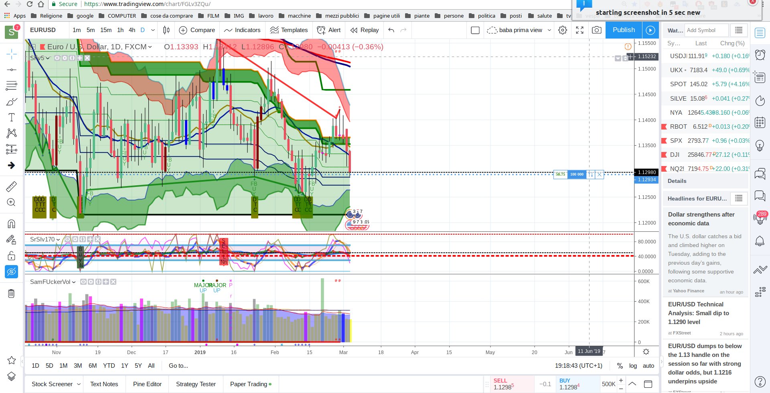Select the Text annotation tool
This screenshot has width=770, height=393.
click(x=11, y=117)
